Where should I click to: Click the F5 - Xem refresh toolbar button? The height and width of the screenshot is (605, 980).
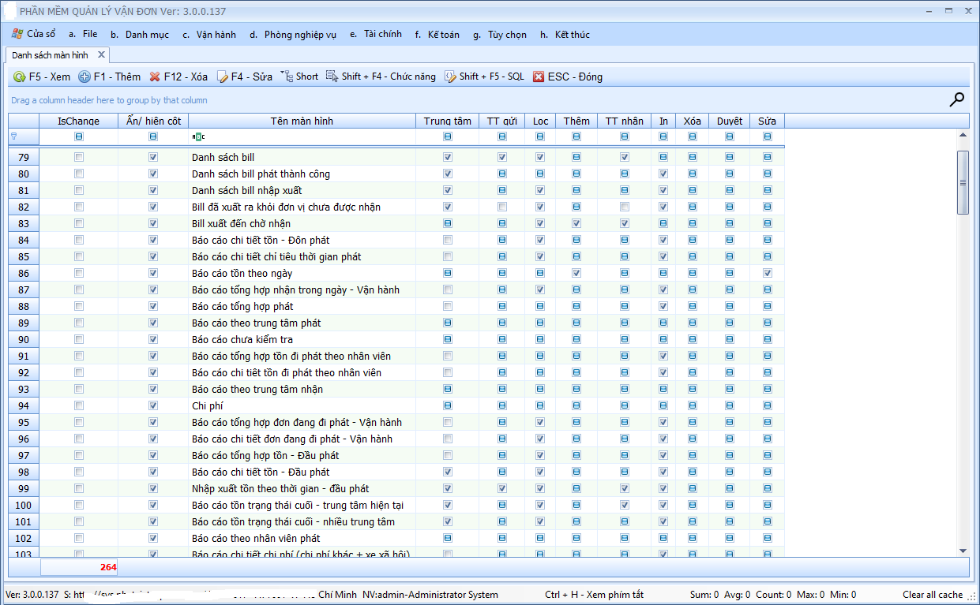[42, 77]
